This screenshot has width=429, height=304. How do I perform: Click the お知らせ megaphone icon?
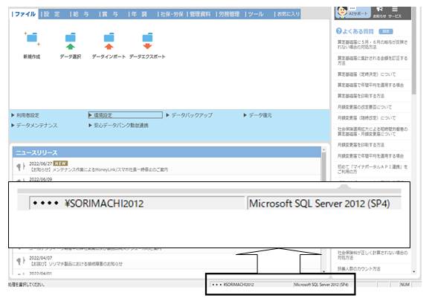pos(379,10)
